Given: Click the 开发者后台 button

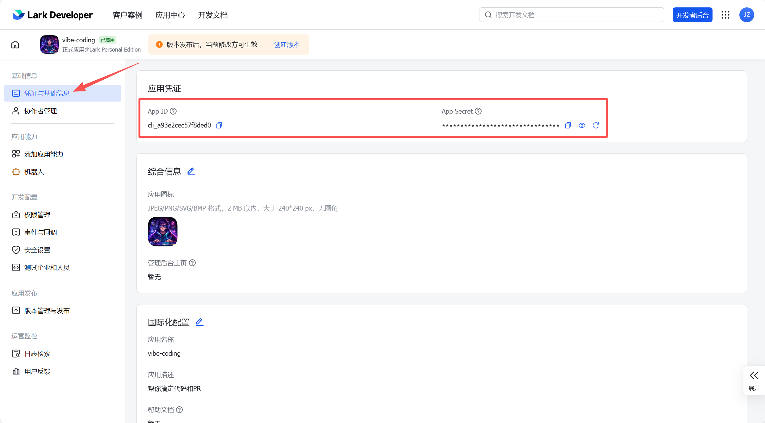Looking at the screenshot, I should (692, 15).
